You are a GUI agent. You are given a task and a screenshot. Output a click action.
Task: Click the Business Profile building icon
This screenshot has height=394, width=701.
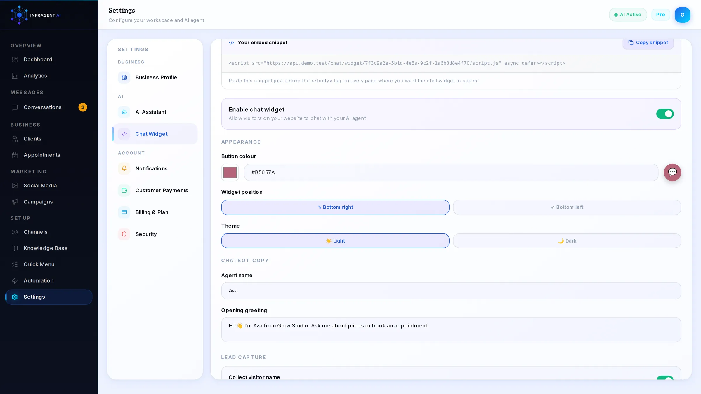coord(124,77)
